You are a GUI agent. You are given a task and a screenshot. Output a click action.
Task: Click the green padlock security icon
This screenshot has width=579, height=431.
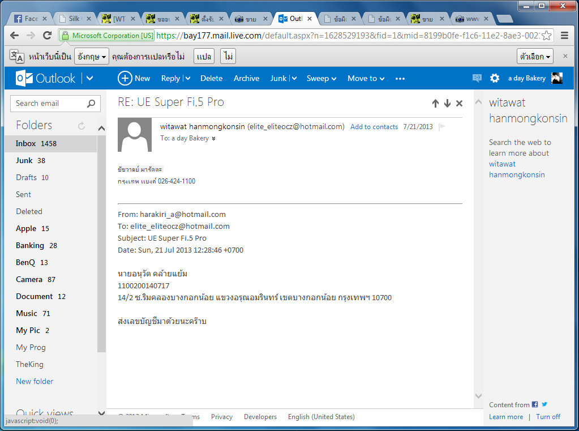[65, 36]
